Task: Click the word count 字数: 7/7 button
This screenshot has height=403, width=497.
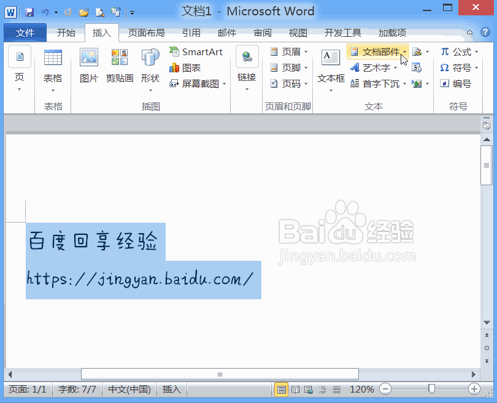Action: pos(76,389)
